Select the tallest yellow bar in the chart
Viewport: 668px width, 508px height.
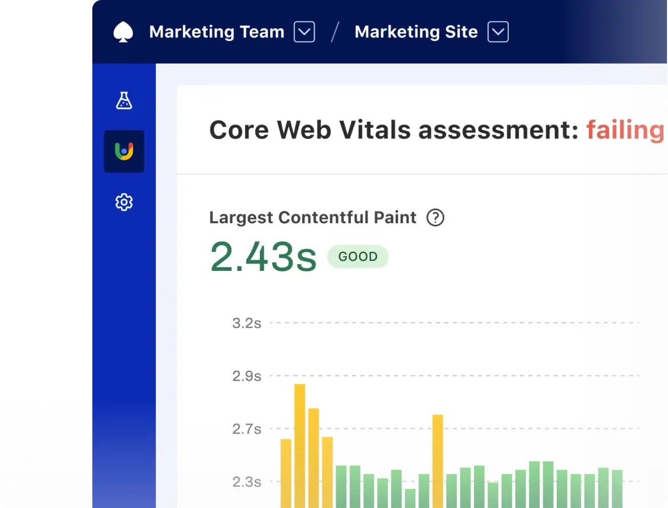pos(300,446)
